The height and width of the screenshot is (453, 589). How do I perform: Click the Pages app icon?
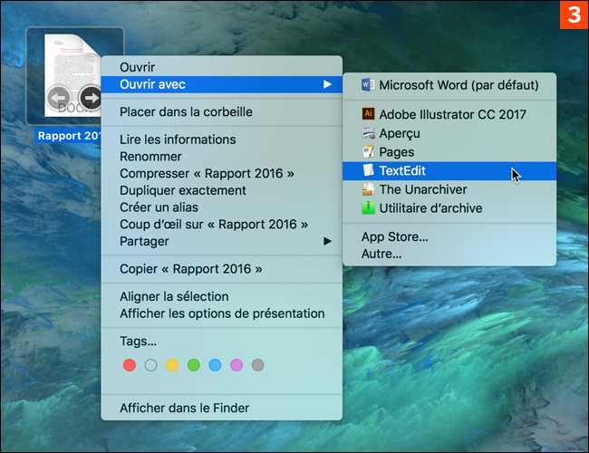point(367,152)
